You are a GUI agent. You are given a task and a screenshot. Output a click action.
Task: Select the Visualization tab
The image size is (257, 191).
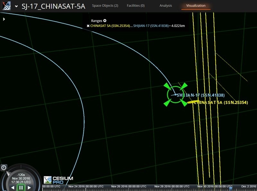click(196, 5)
